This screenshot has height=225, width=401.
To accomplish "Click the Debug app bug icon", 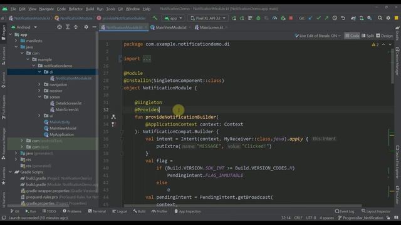I will click(258, 18).
